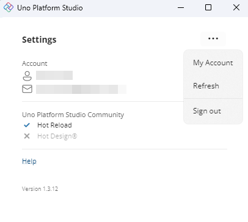The height and width of the screenshot is (222, 248).
Task: Open the three-dot more options button
Action: click(x=213, y=38)
